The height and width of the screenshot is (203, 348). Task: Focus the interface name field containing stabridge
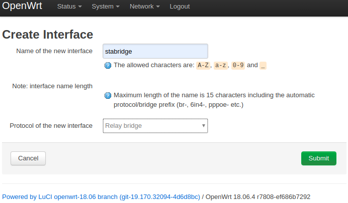coord(155,51)
